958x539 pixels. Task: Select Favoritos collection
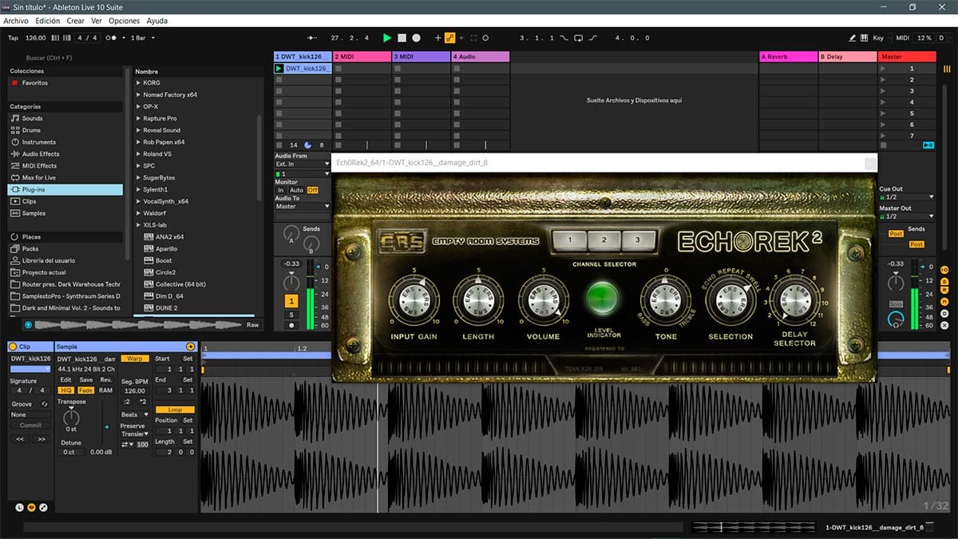point(34,83)
